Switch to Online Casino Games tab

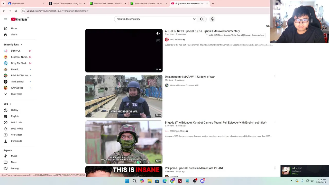click(67, 3)
